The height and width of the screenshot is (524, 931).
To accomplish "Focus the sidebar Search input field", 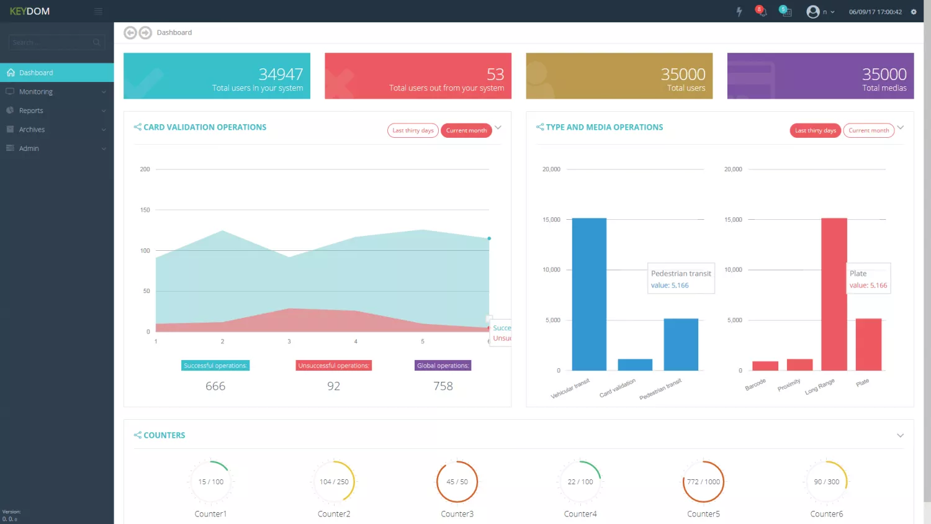I will [51, 42].
